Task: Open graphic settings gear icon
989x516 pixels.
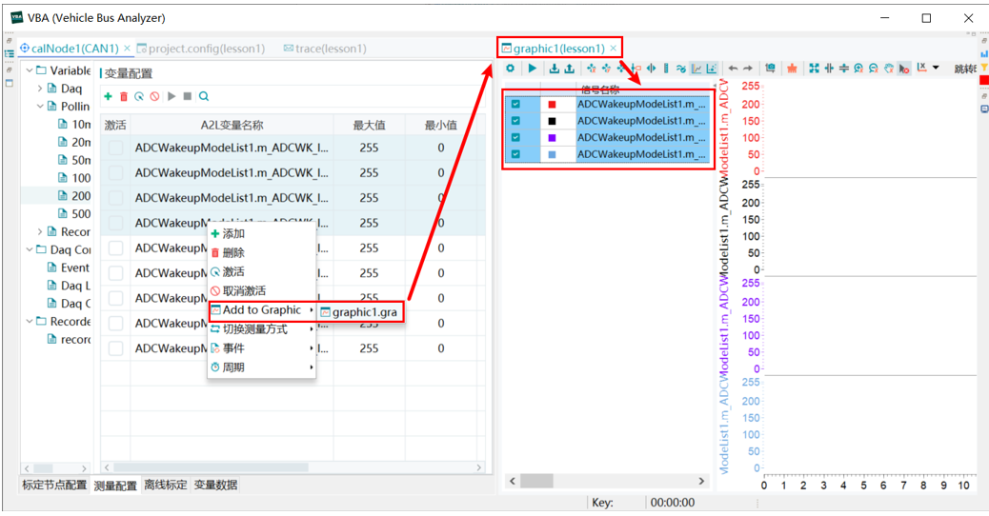Action: [x=511, y=68]
